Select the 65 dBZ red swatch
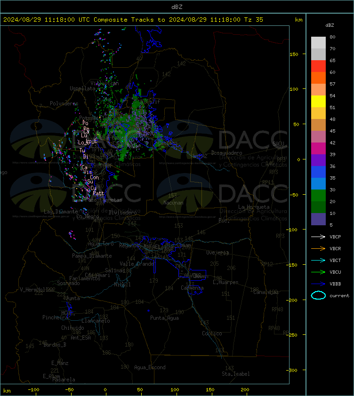This screenshot has height=396, width=354. point(318,66)
